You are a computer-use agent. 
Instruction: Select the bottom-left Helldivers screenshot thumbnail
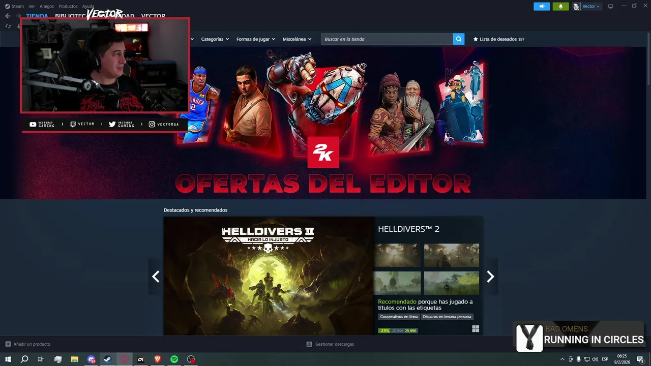[397, 283]
